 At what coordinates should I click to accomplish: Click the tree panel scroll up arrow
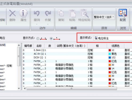pyautogui.click(x=19, y=45)
